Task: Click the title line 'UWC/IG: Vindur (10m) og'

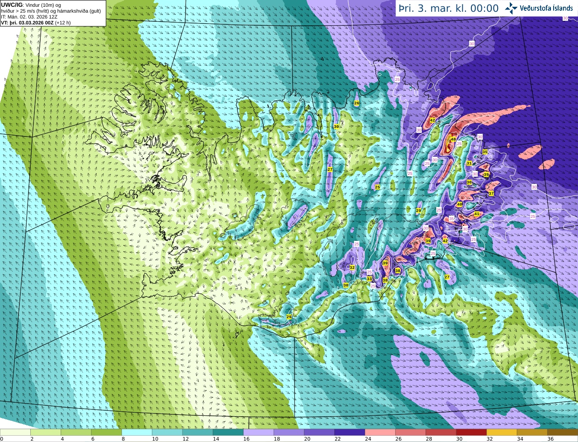Action: (31, 5)
